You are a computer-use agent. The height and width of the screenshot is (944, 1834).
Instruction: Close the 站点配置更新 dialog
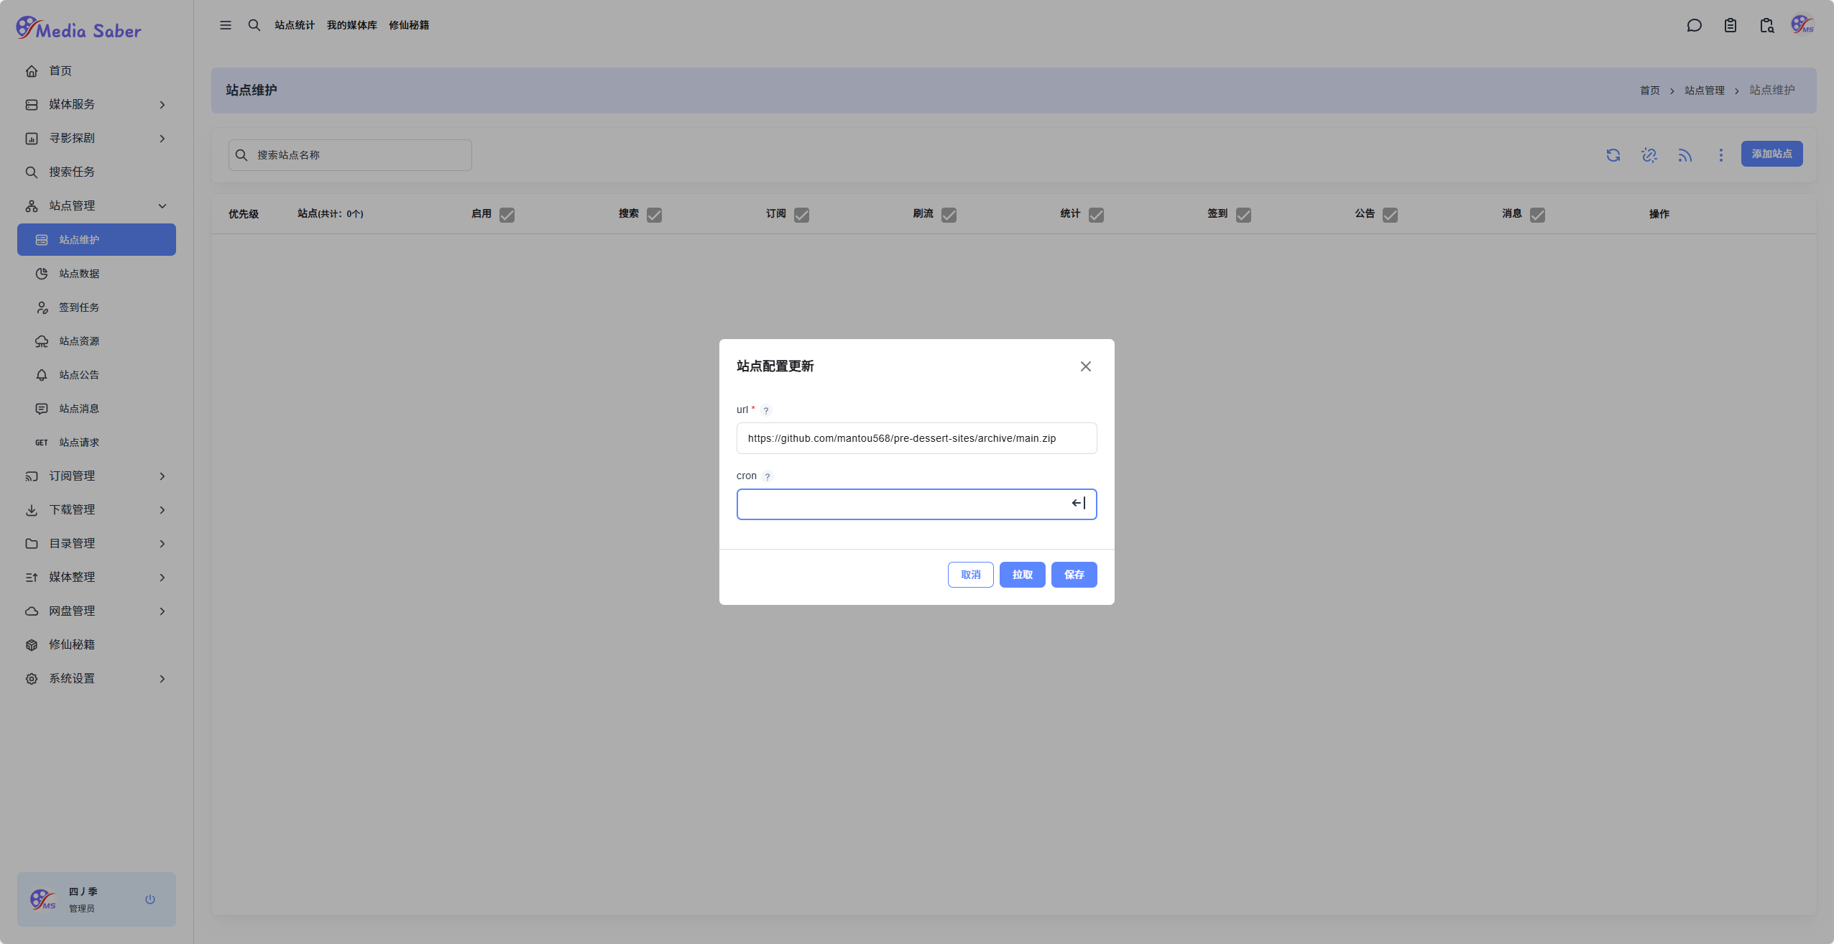(x=1085, y=366)
